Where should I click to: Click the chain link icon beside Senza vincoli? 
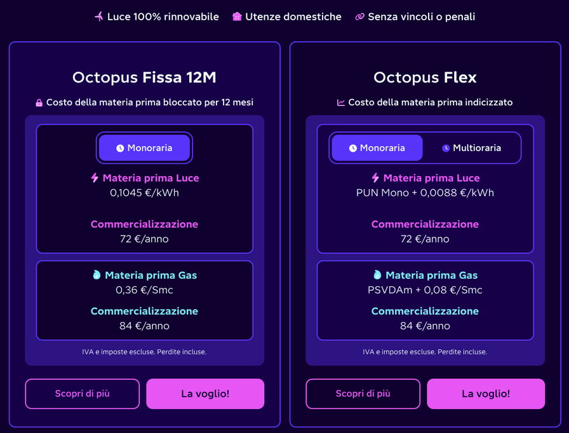pyautogui.click(x=359, y=17)
